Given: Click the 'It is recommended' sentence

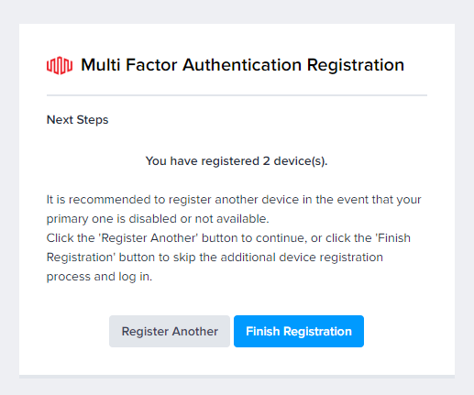Looking at the screenshot, I should point(234,200).
